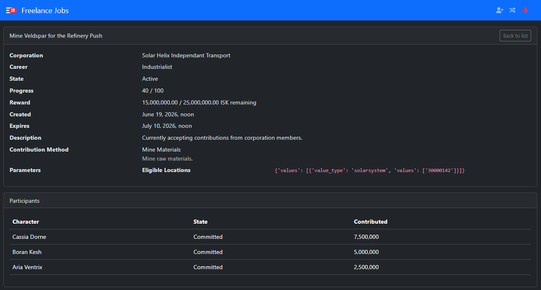Viewport: 541px width, 290px height.
Task: Click the State field label in job details
Action: click(16, 79)
